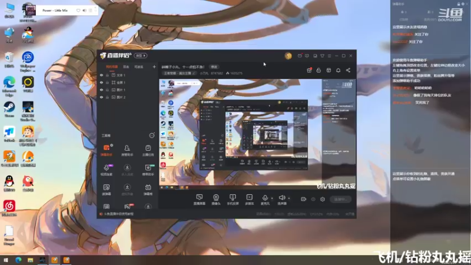
Task: Open Edge from the taskbar
Action: tap(18, 260)
